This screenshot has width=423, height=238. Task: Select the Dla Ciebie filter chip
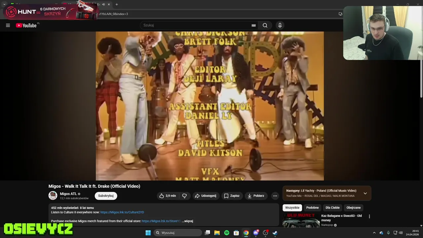pyautogui.click(x=332, y=208)
